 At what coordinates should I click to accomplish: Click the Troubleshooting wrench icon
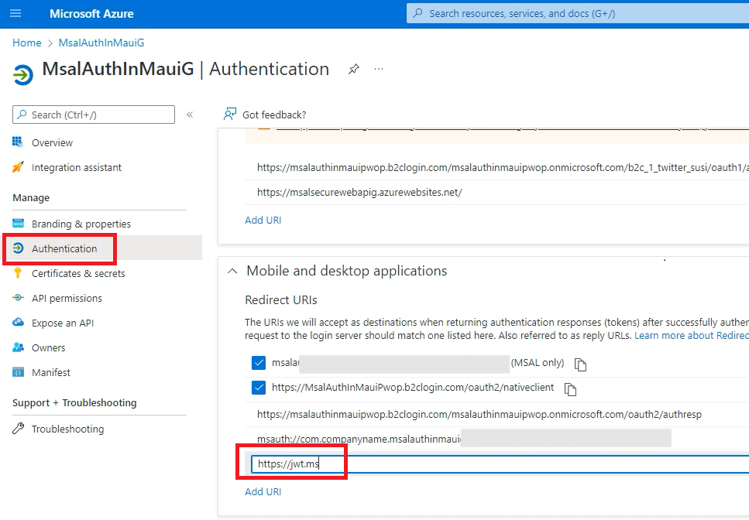click(18, 429)
